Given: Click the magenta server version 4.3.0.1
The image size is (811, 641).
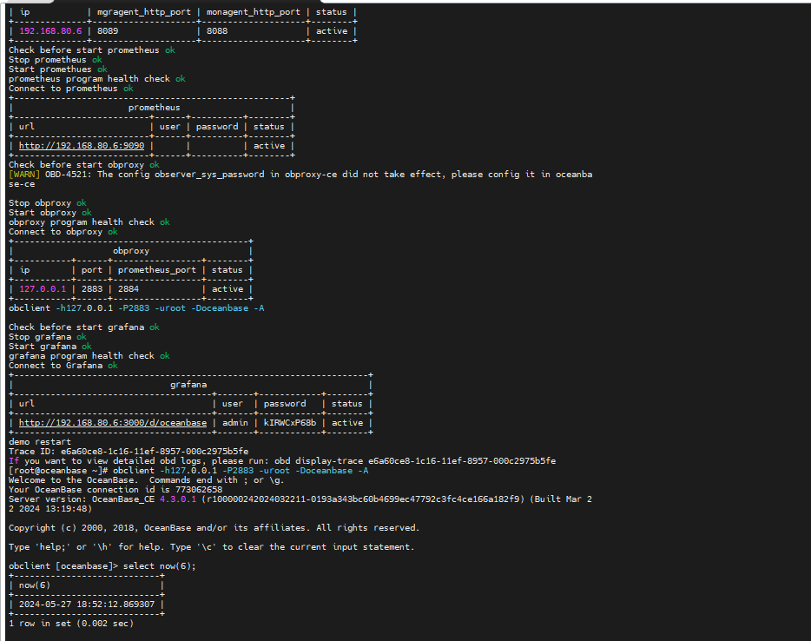Looking at the screenshot, I should click(178, 499).
